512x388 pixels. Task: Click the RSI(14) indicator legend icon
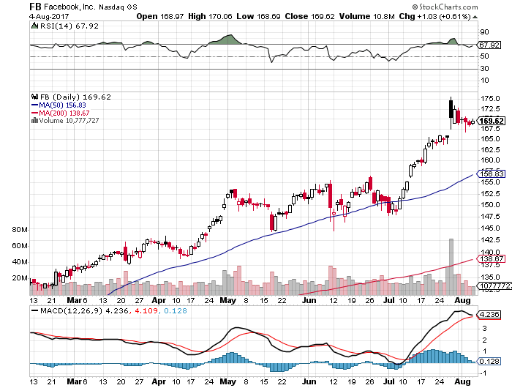(34, 23)
